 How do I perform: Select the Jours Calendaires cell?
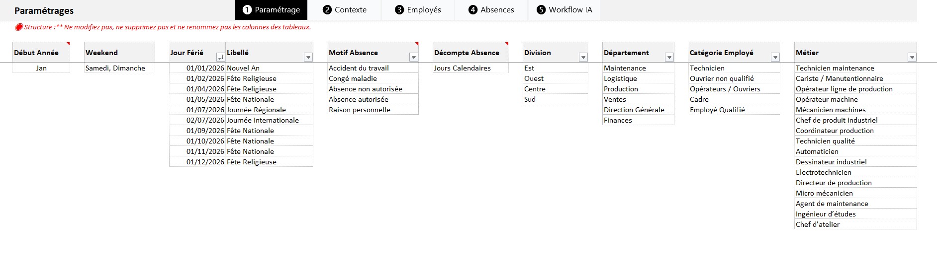pyautogui.click(x=470, y=68)
